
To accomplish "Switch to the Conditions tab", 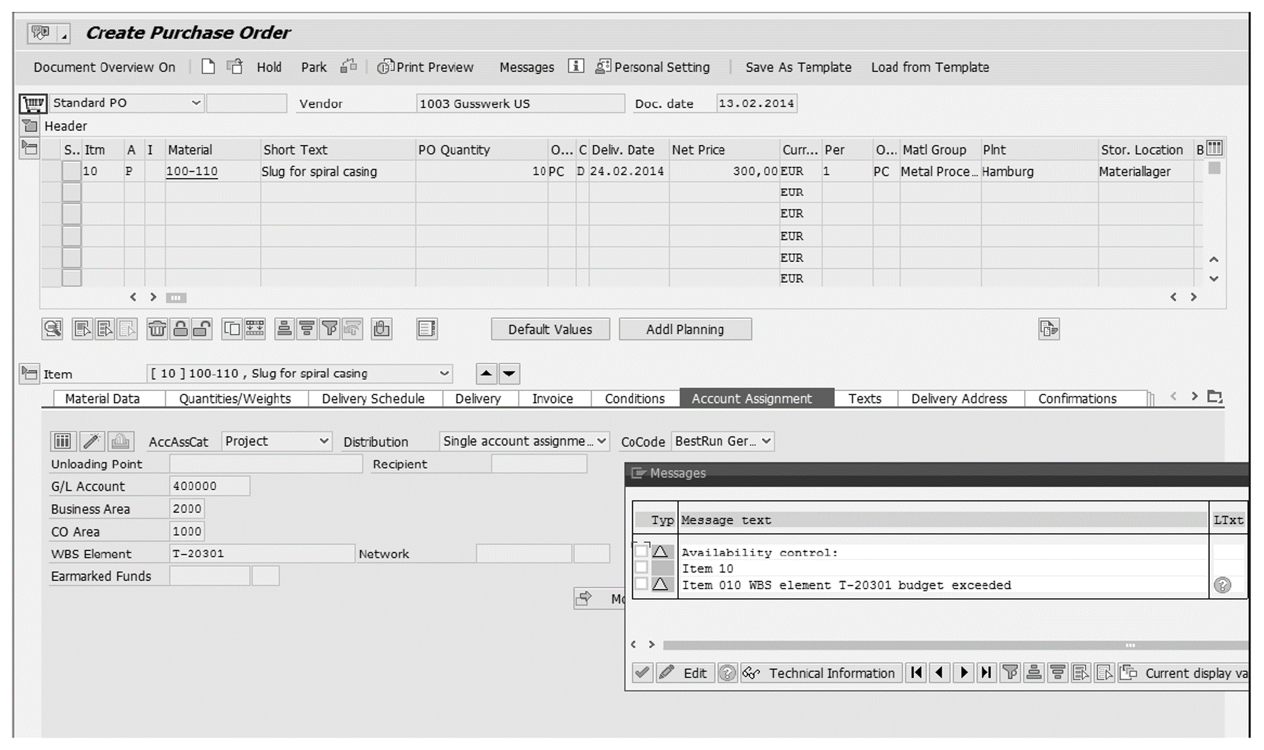I will coord(633,399).
